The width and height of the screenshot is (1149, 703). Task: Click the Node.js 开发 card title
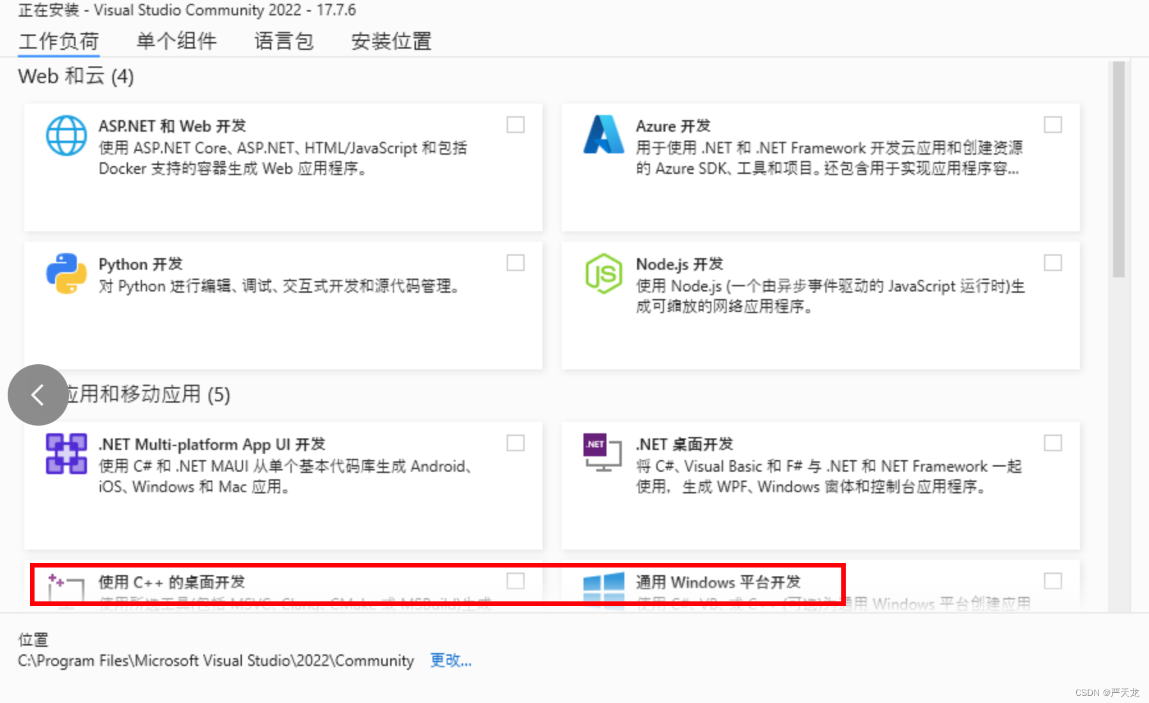(x=679, y=264)
